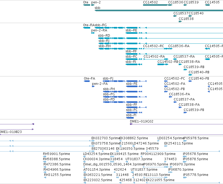Select protein sbb-PF
The width and height of the screenshot is (223, 184).
[x=136, y=107]
